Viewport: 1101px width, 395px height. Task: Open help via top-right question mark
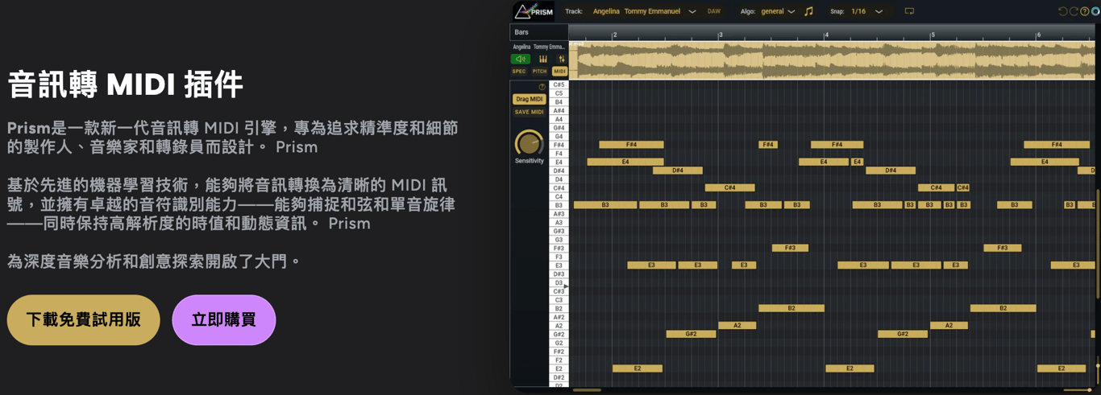[1084, 11]
